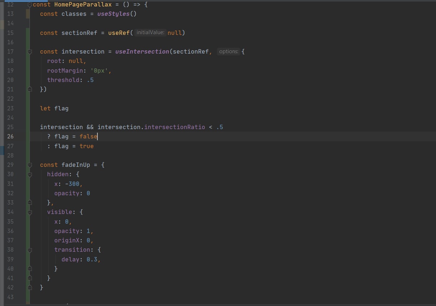Click the root property on line 18
This screenshot has width=436, height=306.
pyautogui.click(x=54, y=61)
